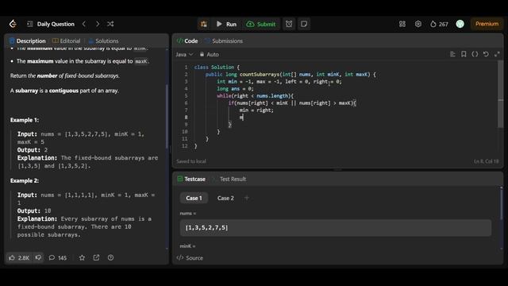Image resolution: width=508 pixels, height=286 pixels.
Task: Submit the solution
Action: [261, 24]
